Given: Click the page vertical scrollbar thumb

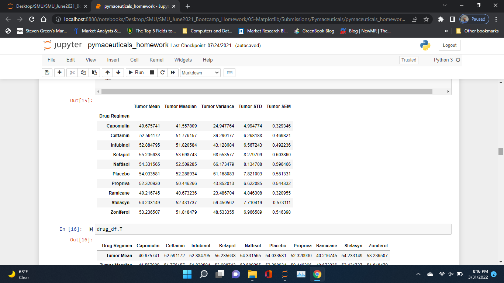Looking at the screenshot, I should [501, 151].
